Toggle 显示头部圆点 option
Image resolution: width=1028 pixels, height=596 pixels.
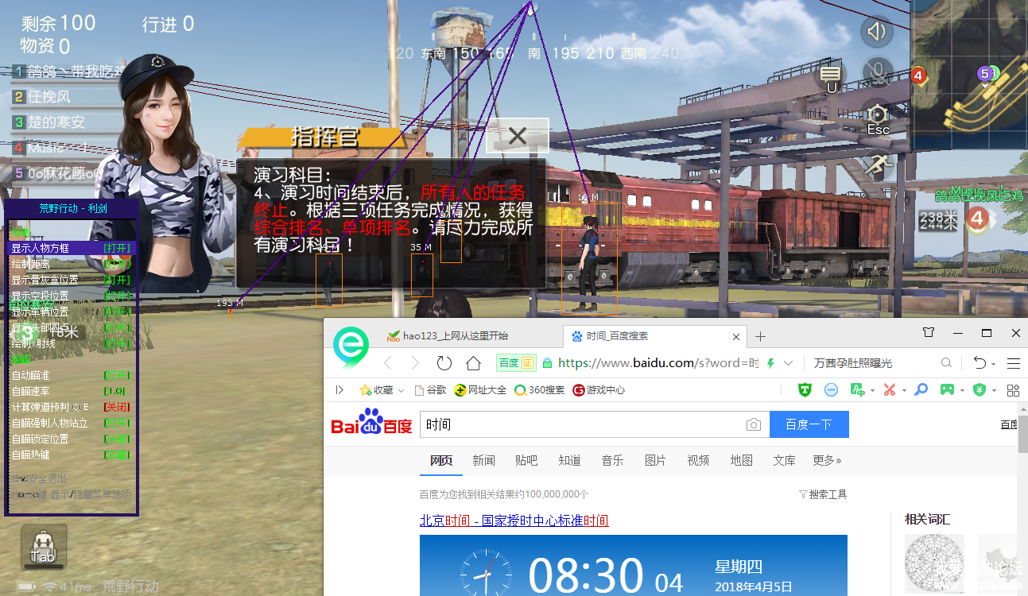[x=72, y=327]
